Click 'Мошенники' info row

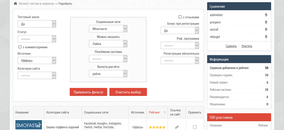pyautogui.click(x=239, y=104)
